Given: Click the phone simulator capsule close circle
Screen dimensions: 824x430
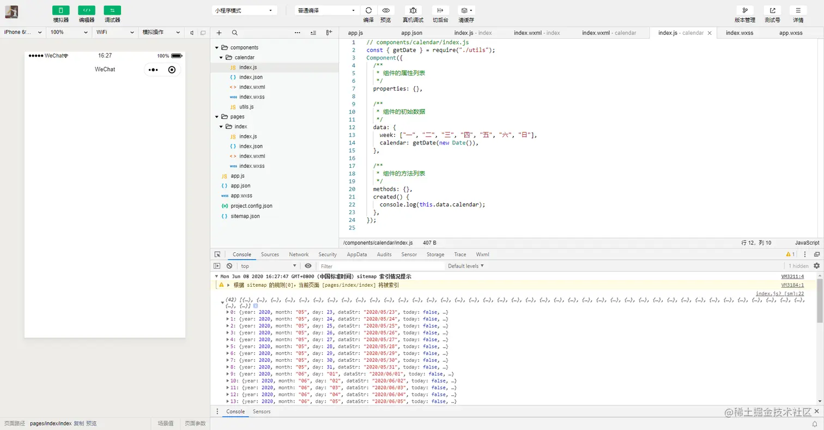Looking at the screenshot, I should (172, 70).
